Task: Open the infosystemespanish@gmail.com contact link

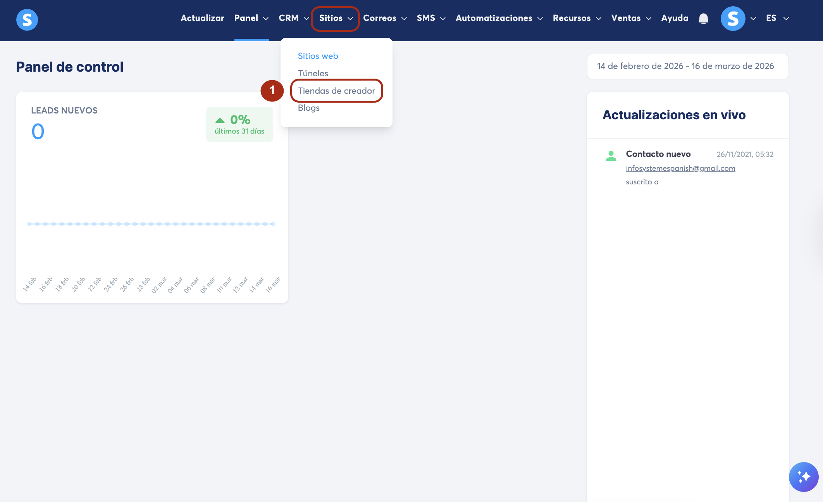Action: (x=680, y=168)
